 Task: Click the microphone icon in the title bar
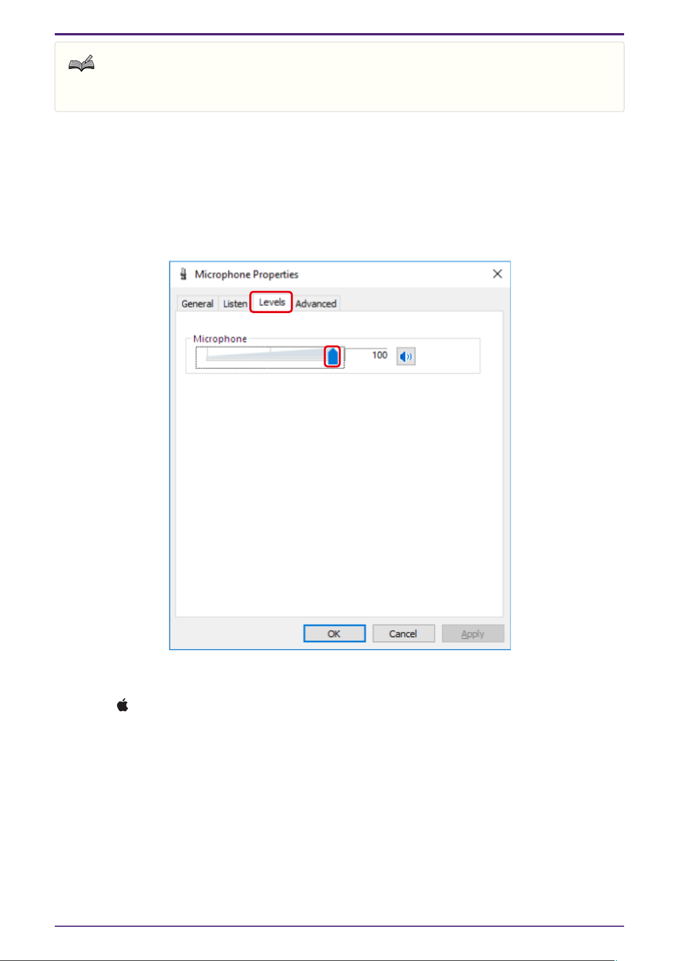pos(183,274)
